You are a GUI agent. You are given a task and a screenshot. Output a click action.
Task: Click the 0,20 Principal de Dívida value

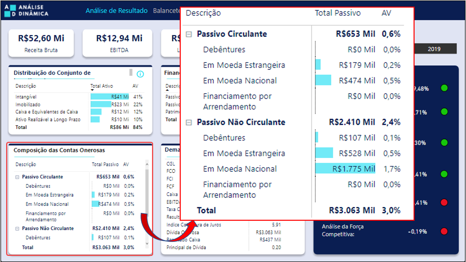coord(276,247)
